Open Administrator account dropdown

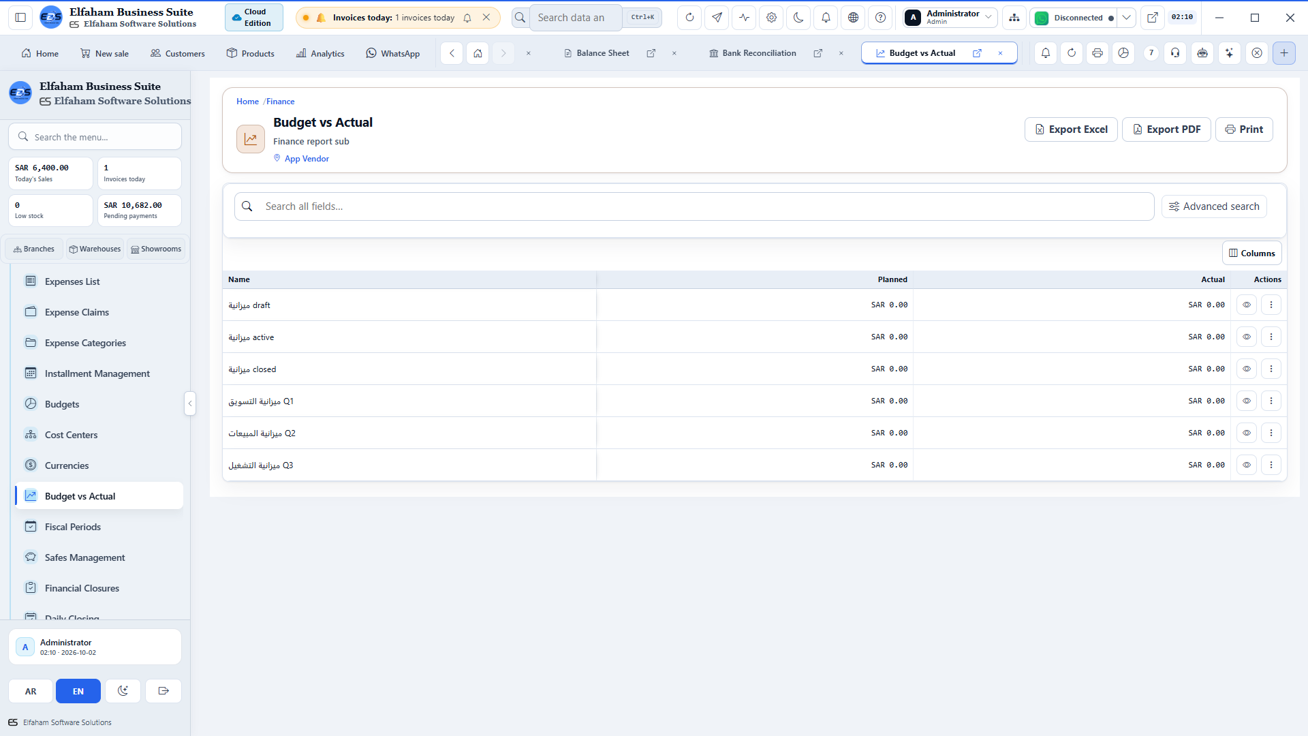(x=950, y=18)
